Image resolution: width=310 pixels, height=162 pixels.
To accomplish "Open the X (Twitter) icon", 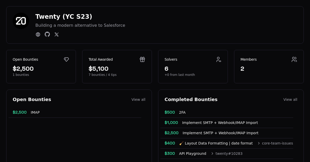I will coord(57,34).
